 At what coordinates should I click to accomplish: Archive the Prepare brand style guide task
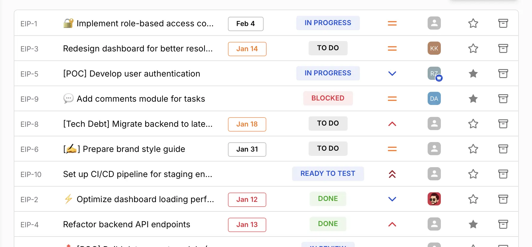tap(503, 149)
